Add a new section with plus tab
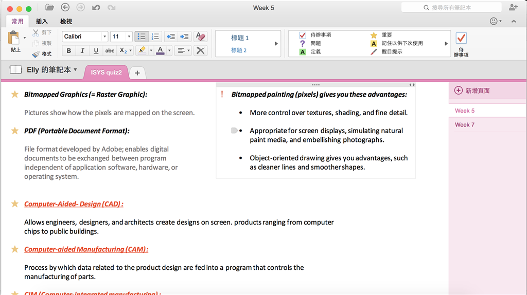Image resolution: width=527 pixels, height=295 pixels. tap(137, 73)
